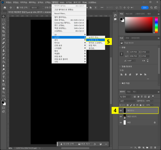Toggle the 자동 선택 checkbox

pyautogui.click(x=18, y=8)
